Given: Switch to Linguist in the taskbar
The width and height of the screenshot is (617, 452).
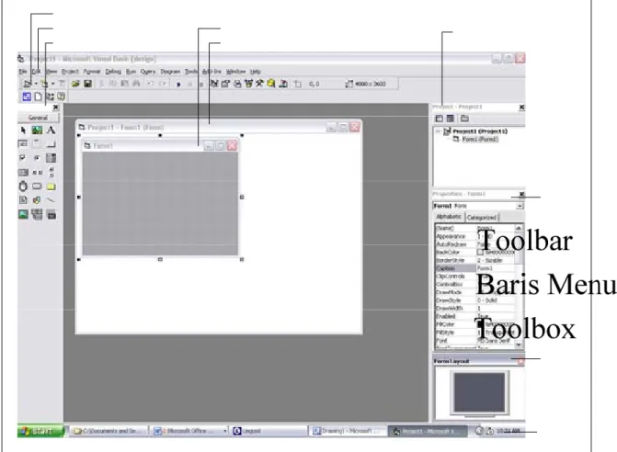Looking at the screenshot, I should pos(269,431).
